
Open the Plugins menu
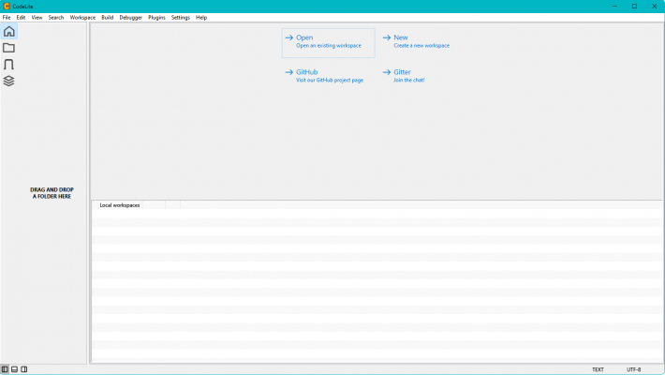[x=156, y=18]
